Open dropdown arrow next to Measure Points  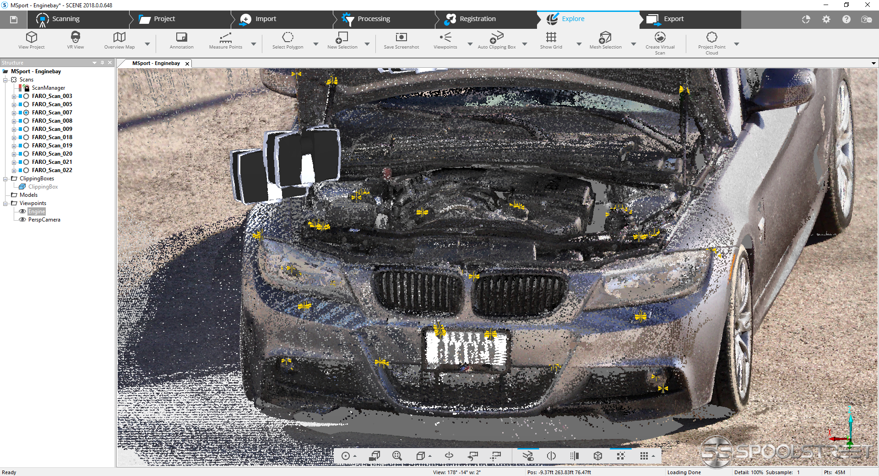pyautogui.click(x=253, y=44)
